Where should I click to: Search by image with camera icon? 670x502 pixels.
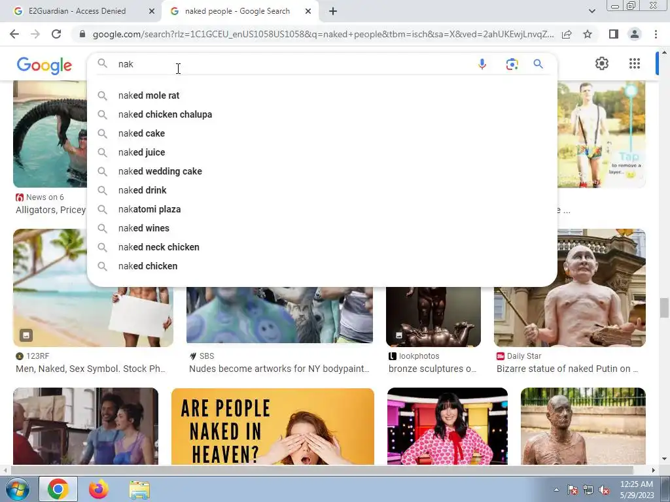(512, 64)
